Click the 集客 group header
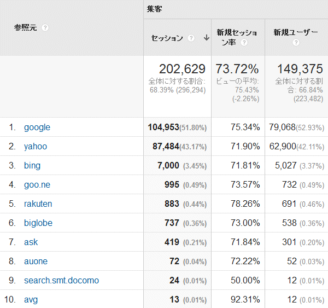 154,9
